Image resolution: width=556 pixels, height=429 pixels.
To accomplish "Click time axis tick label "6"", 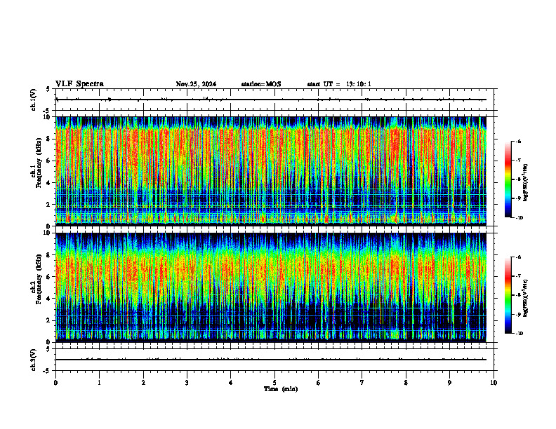I will [x=319, y=382].
